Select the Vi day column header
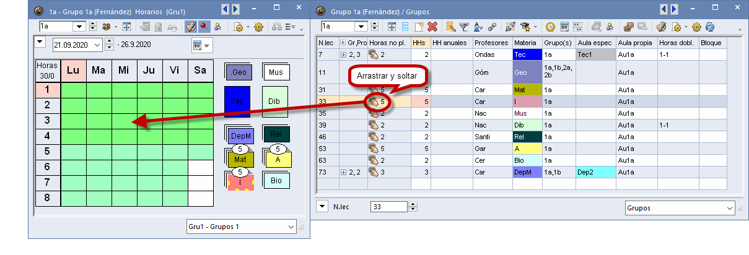 click(x=175, y=70)
